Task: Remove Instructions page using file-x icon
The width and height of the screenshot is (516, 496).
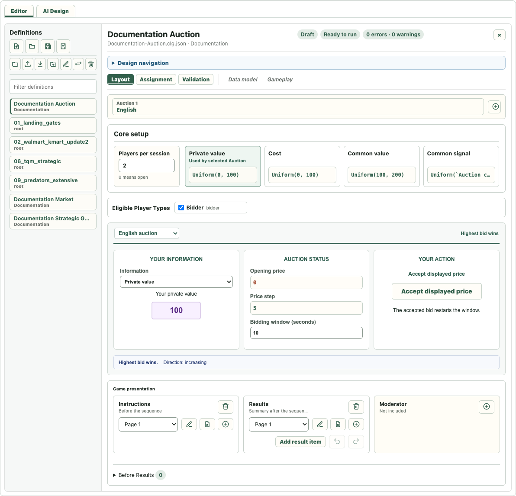Action: [207, 424]
